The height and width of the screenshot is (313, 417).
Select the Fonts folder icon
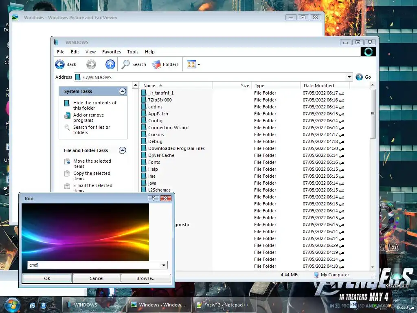[x=144, y=162]
